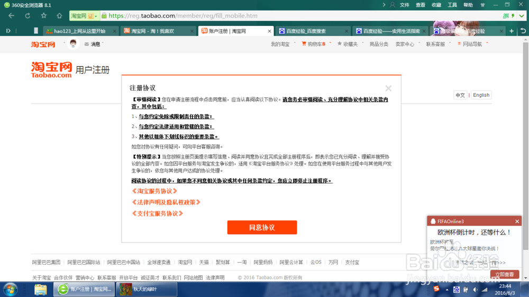
Task: Switch language to English
Action: point(481,95)
